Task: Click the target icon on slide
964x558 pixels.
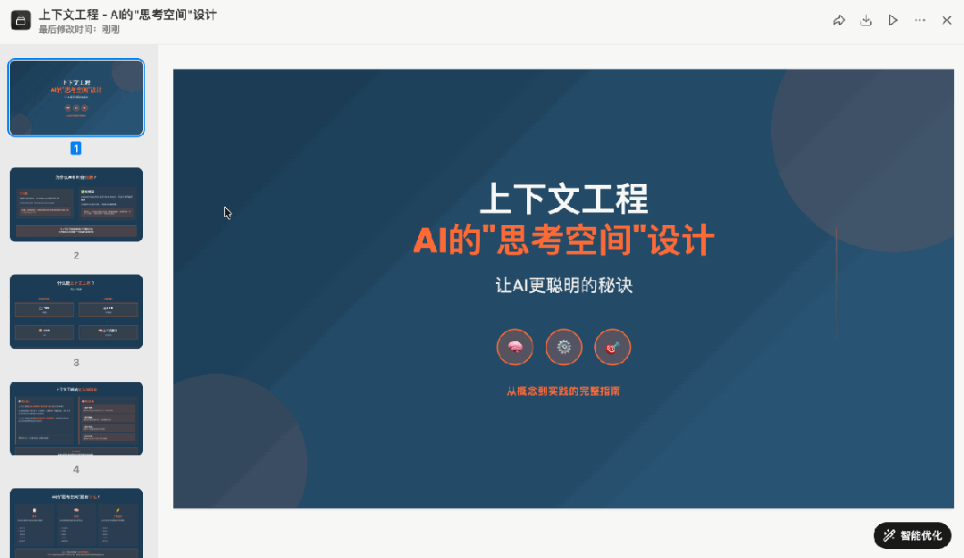Action: (612, 347)
